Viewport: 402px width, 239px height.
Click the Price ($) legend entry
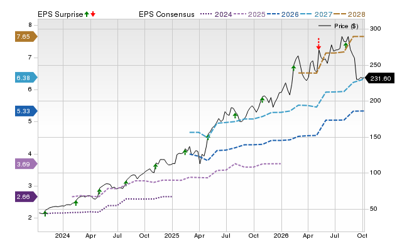pos(339,26)
